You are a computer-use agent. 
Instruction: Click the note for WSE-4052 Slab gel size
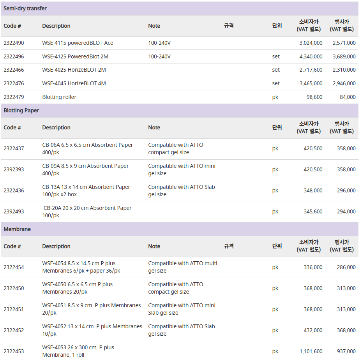(182, 330)
